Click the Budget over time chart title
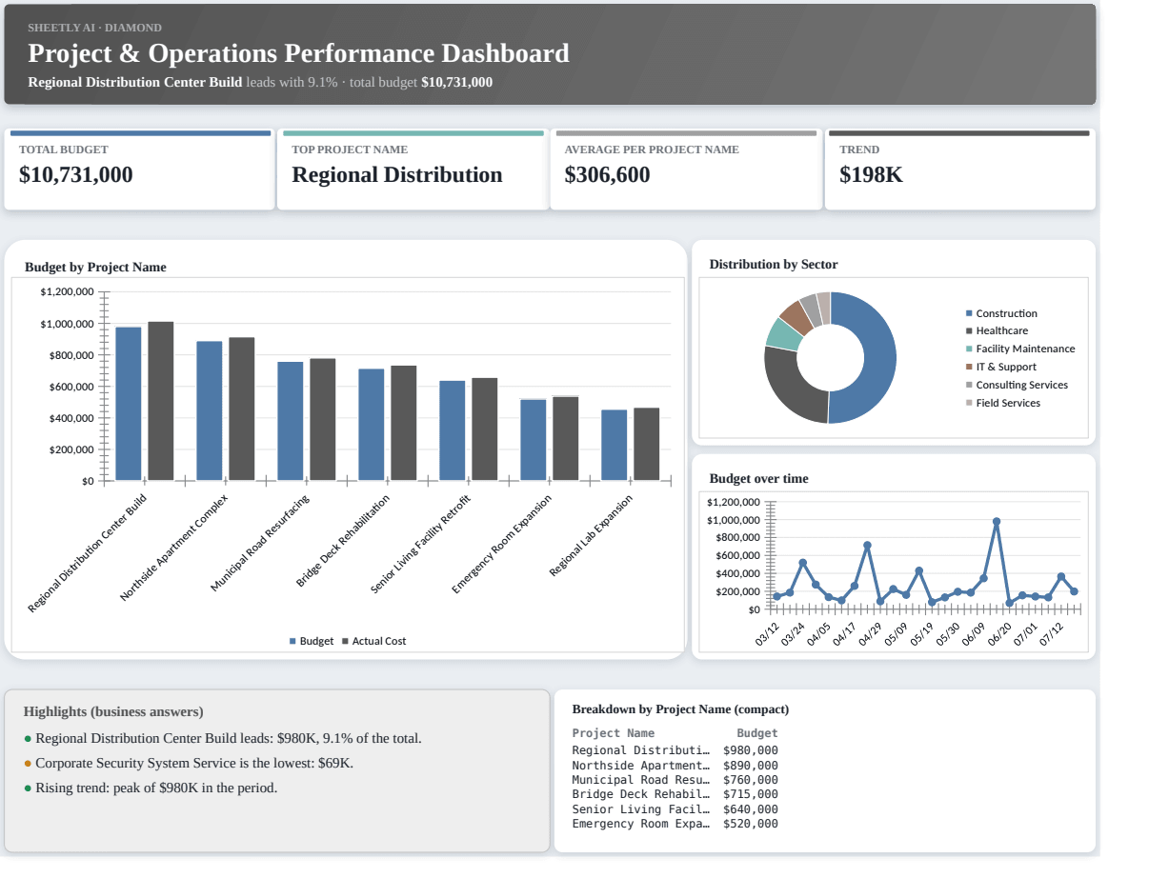Image resolution: width=1169 pixels, height=878 pixels. pyautogui.click(x=758, y=479)
